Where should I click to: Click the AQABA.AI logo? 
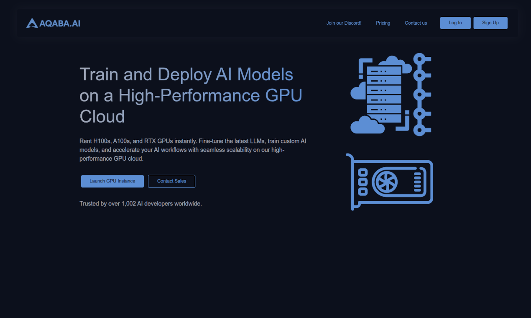(53, 23)
